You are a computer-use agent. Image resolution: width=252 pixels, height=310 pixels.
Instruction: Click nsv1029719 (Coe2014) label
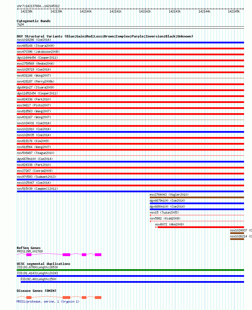pos(34,69)
